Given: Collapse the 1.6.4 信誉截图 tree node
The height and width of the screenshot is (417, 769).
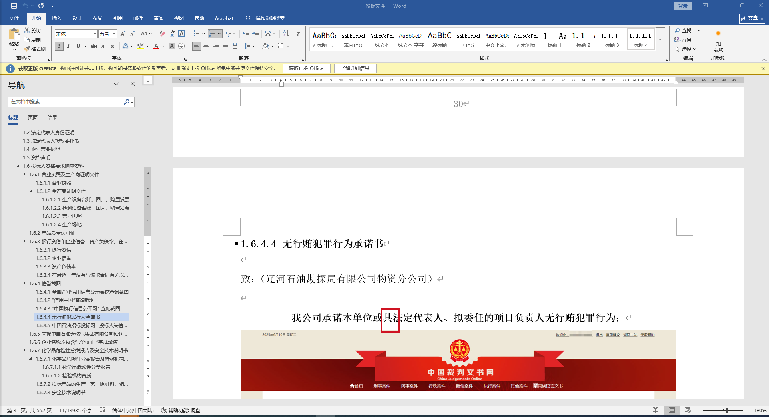Looking at the screenshot, I should pos(24,283).
